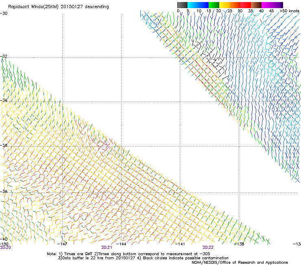Click the title 'Rapidscat Winds(25KM) 20150127 descending'
Viewport: 301px width, 265px height.
(x=58, y=7)
